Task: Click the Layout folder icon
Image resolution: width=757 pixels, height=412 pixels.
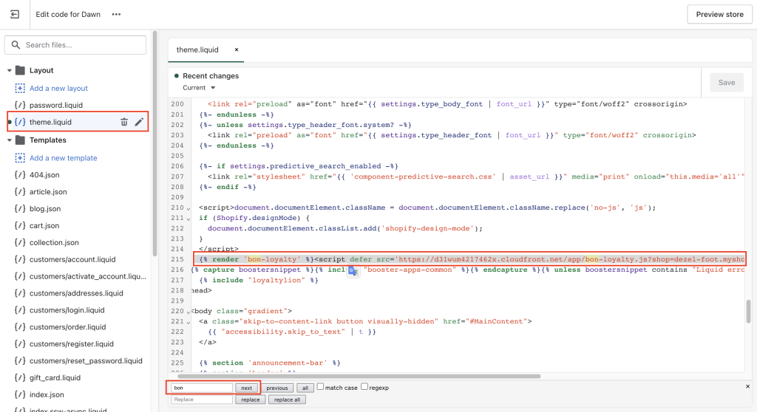Action: [20, 70]
